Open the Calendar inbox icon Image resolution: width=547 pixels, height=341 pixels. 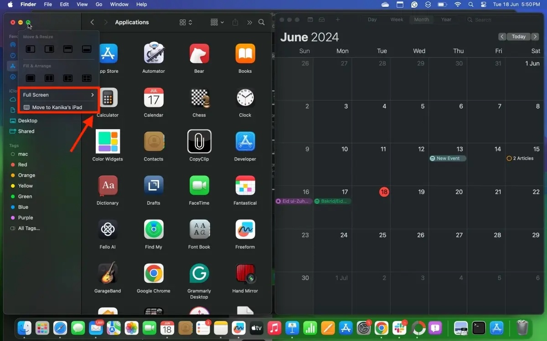[321, 20]
